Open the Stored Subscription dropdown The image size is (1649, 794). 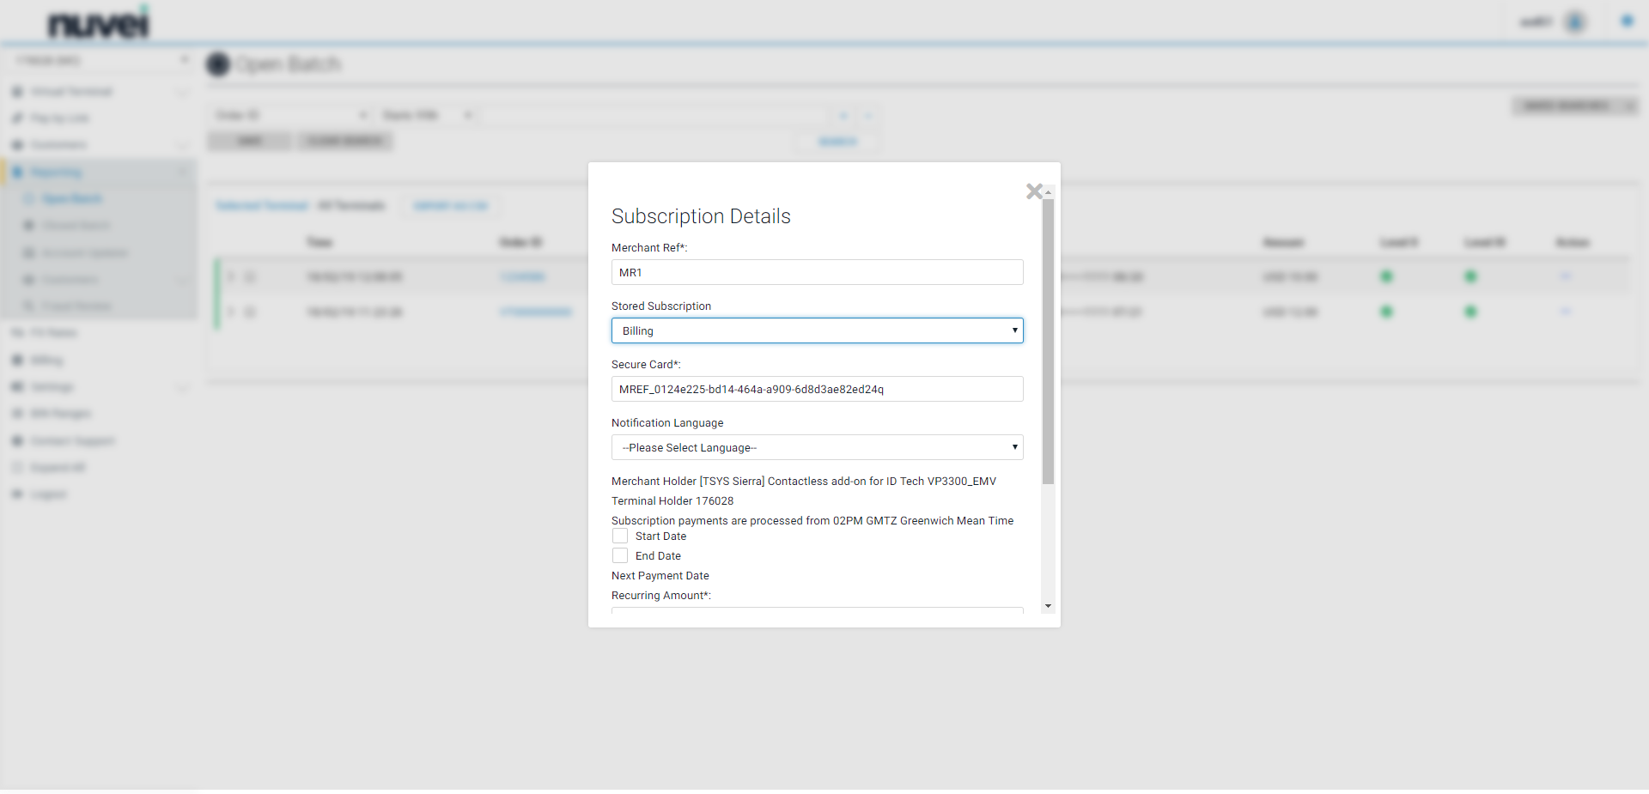tap(817, 330)
